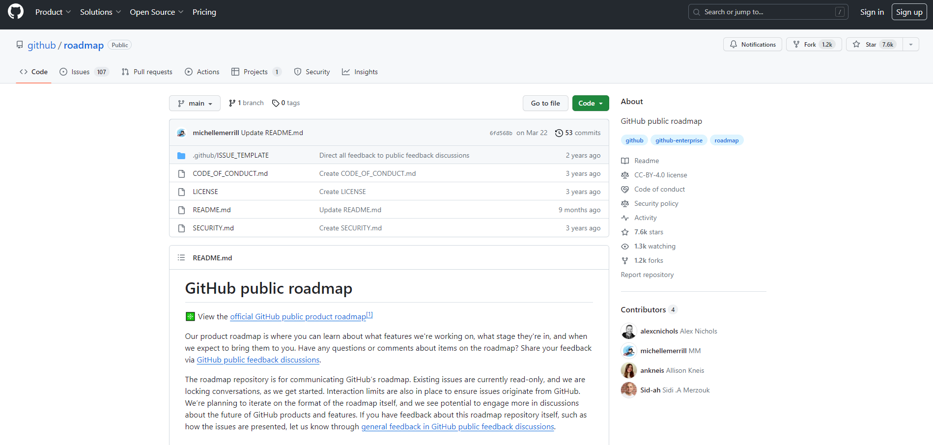Open the .github/ISSUE_TEMPLATE folder icon

[x=181, y=155]
